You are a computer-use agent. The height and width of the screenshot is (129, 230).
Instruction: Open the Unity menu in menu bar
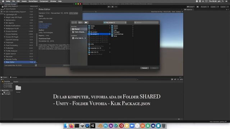point(8,1)
